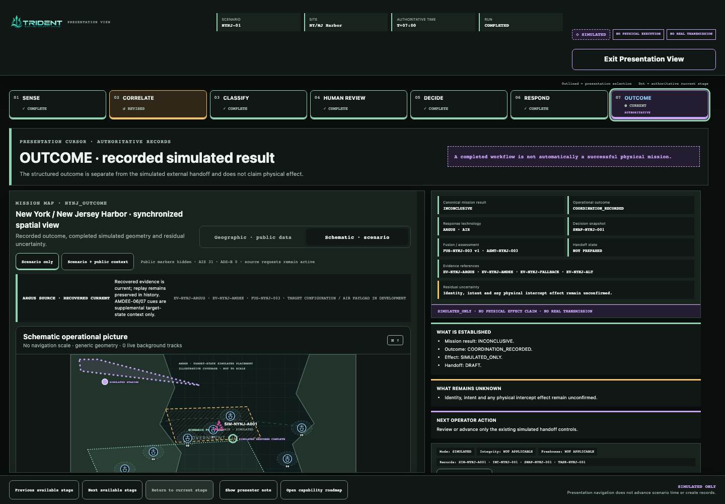The width and height of the screenshot is (725, 504).
Task: Click Operational outcome COORDINATION_RECORDED card
Action: point(631,205)
